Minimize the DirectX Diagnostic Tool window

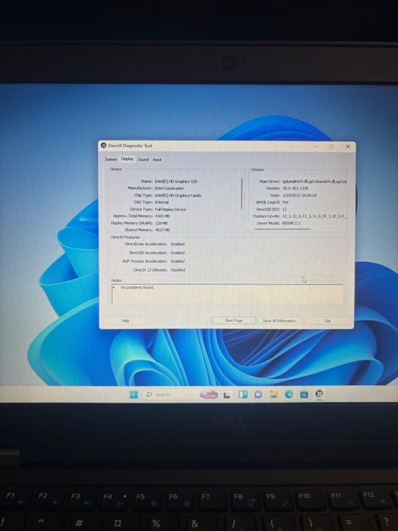(316, 147)
